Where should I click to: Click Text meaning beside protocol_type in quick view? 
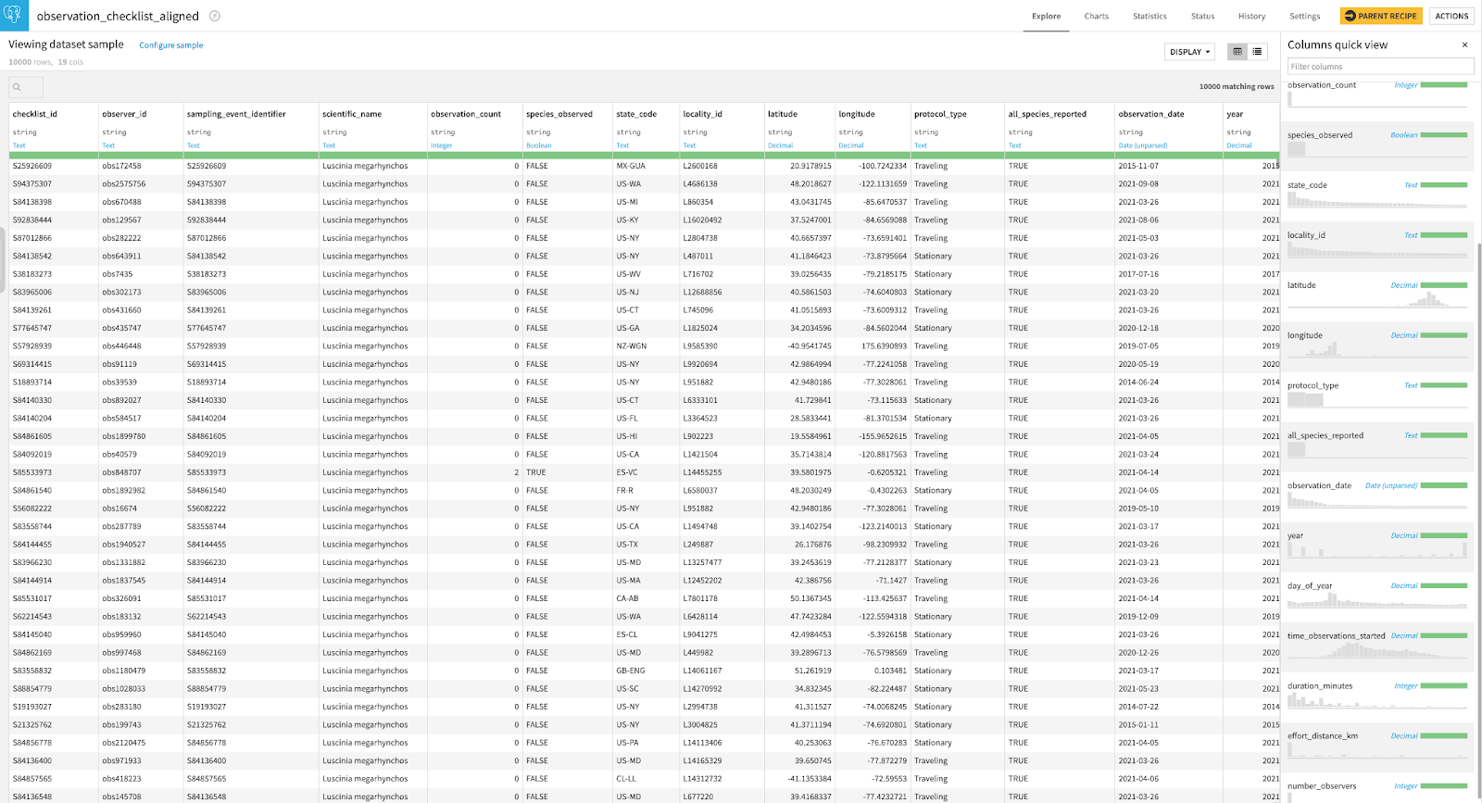pyautogui.click(x=1411, y=385)
